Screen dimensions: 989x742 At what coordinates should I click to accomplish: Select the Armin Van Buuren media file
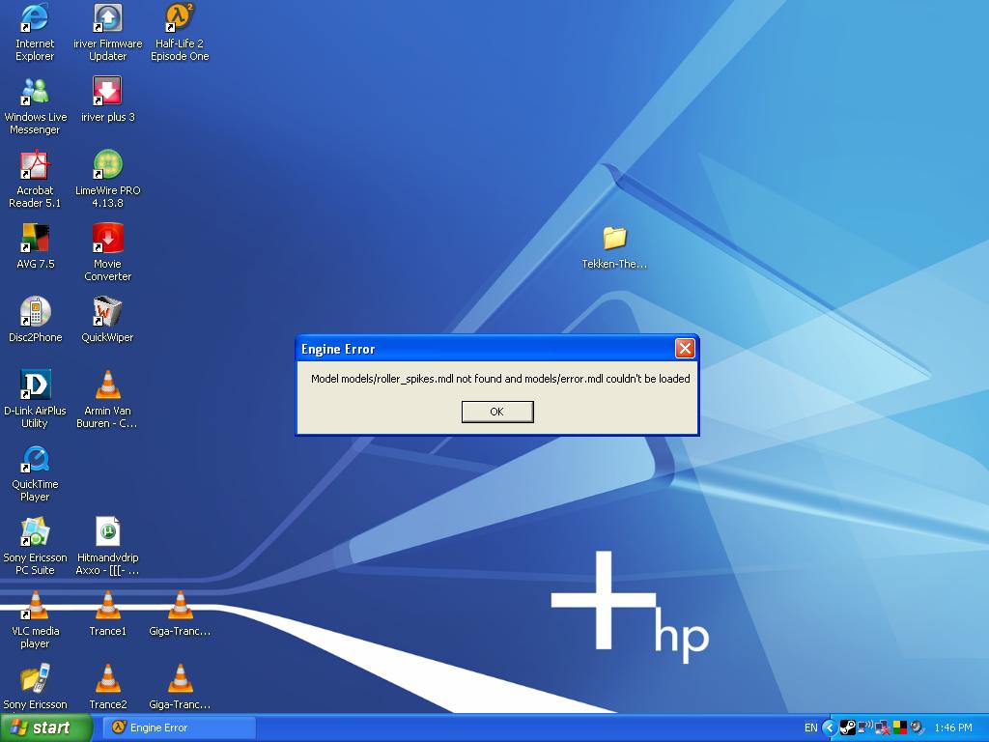(x=108, y=400)
